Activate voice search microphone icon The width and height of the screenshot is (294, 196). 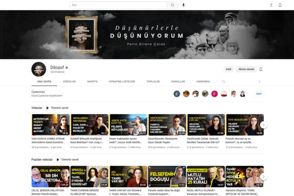tap(184, 5)
